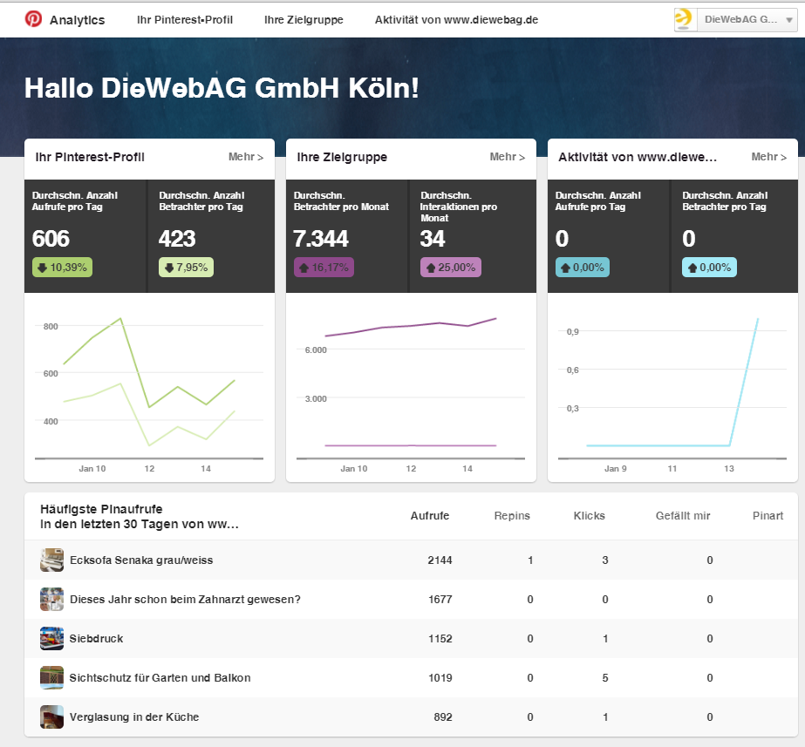Click the 2144 Aufrufe value
This screenshot has height=747, width=805.
pyautogui.click(x=440, y=560)
